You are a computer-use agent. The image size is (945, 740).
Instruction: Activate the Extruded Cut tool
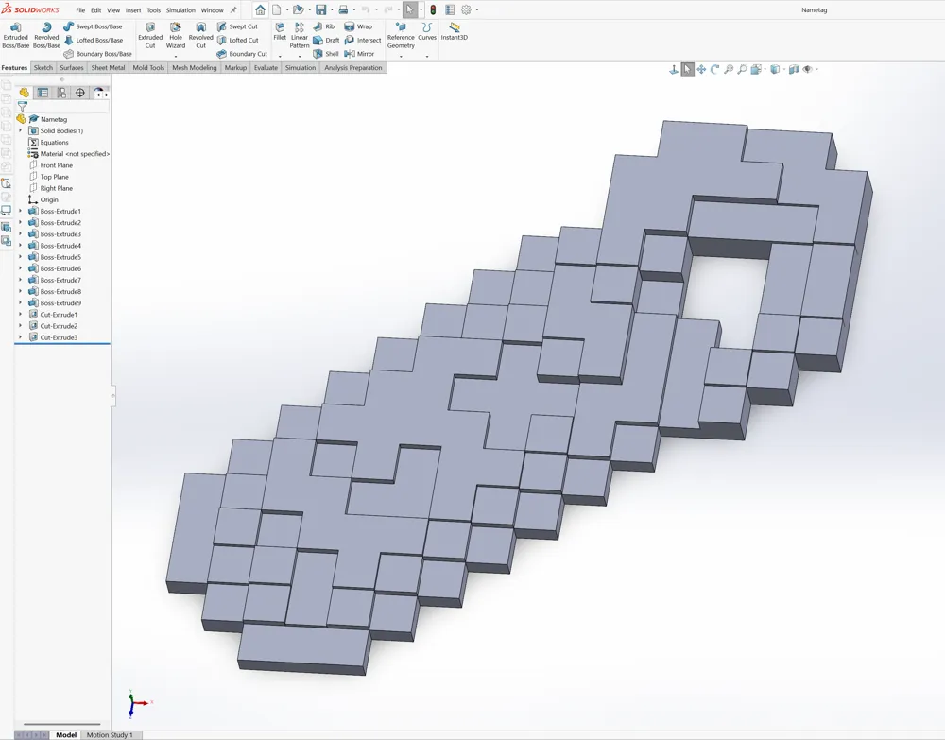150,36
